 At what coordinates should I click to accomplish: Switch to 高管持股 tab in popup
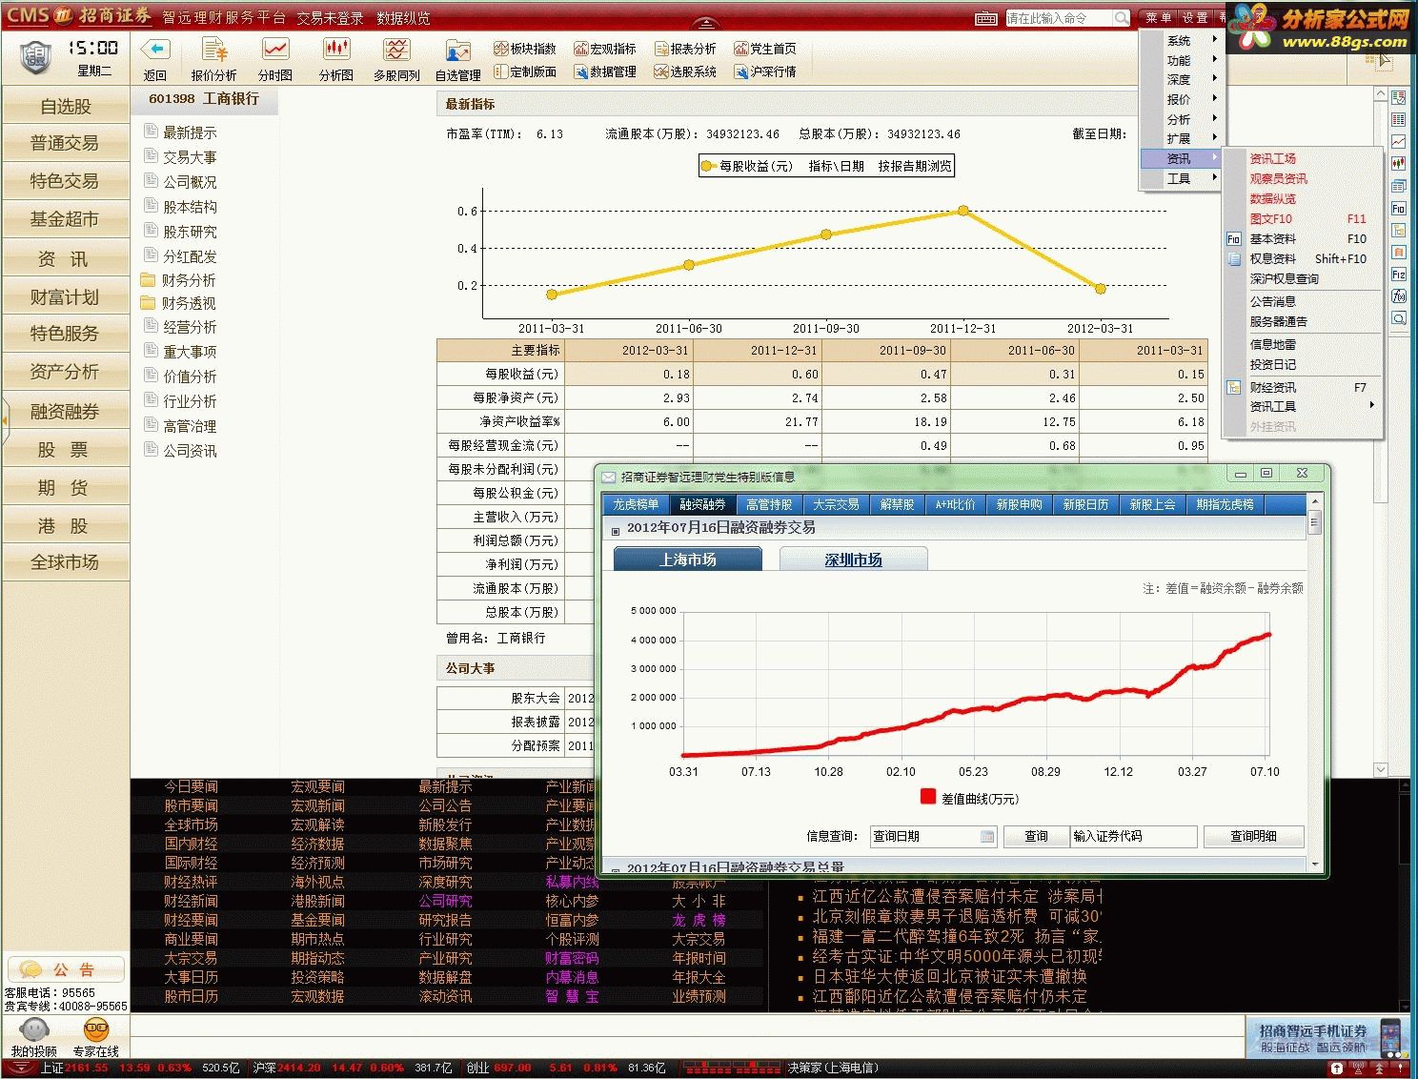(x=769, y=504)
